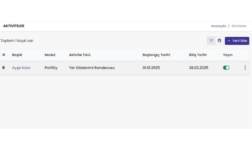The height and width of the screenshot is (157, 252).
Task: Click the Modul column header
Action: point(50,55)
